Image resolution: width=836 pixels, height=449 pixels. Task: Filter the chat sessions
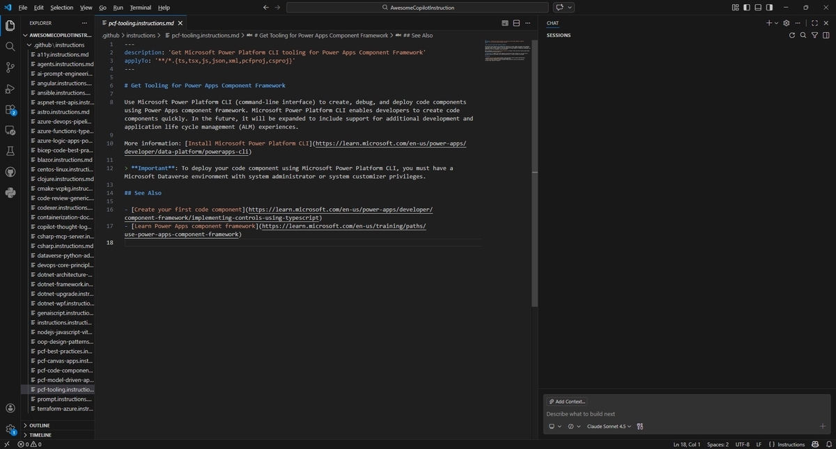tap(814, 35)
